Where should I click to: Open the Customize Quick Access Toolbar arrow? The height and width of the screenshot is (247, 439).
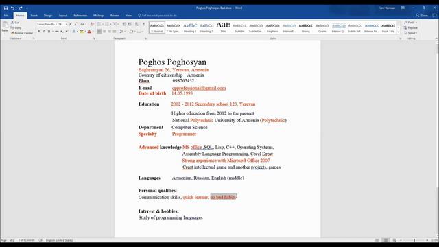(27, 8)
